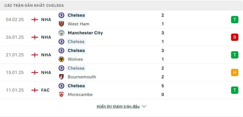This screenshot has height=117, width=243.
Task: Click green T badge for Morecambe match
Action: 234,90
